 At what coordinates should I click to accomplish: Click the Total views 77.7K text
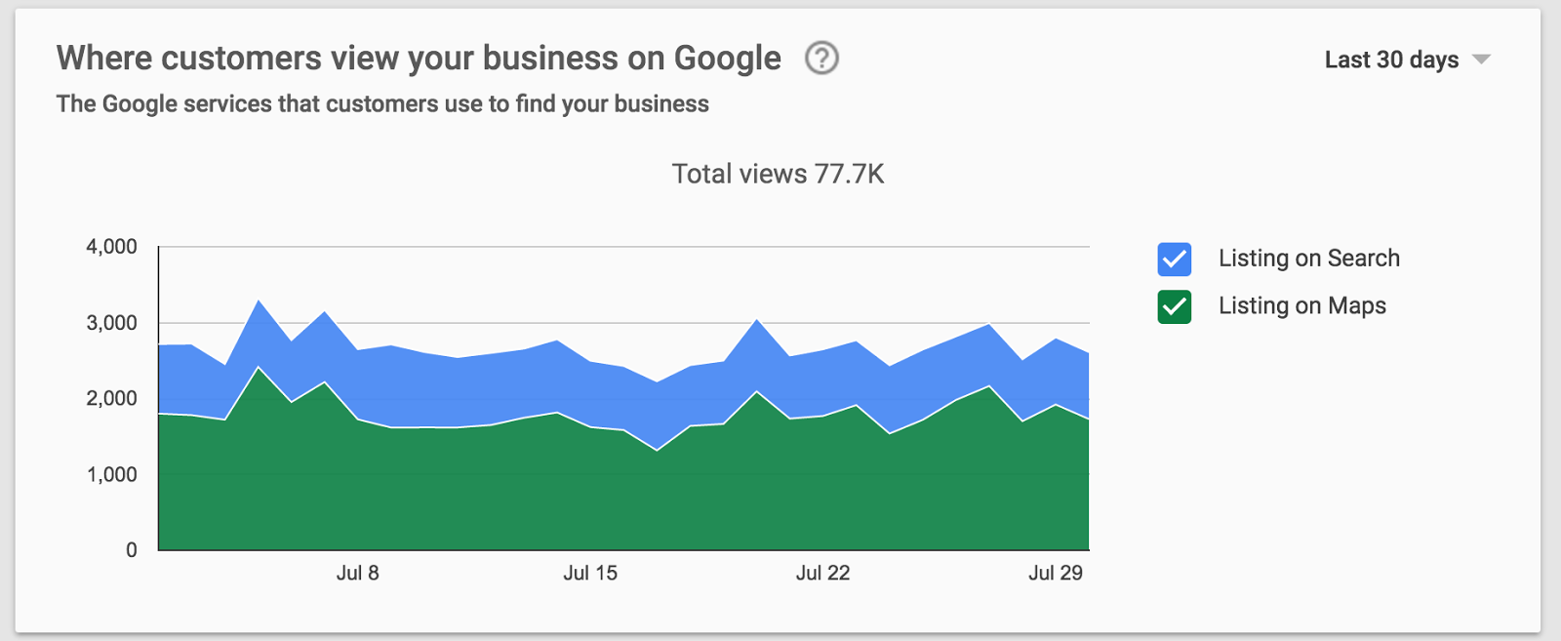[x=780, y=174]
